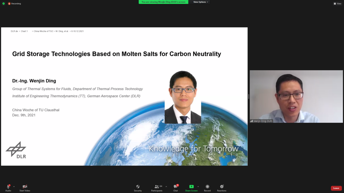344x193 pixels.
Task: Expand the Participants options caret
Action: point(166,187)
